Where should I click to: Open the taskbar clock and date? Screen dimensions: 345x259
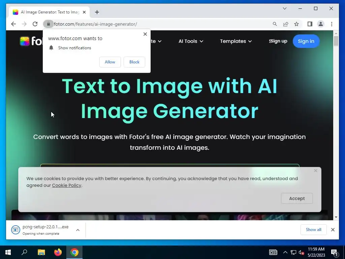[316, 252]
